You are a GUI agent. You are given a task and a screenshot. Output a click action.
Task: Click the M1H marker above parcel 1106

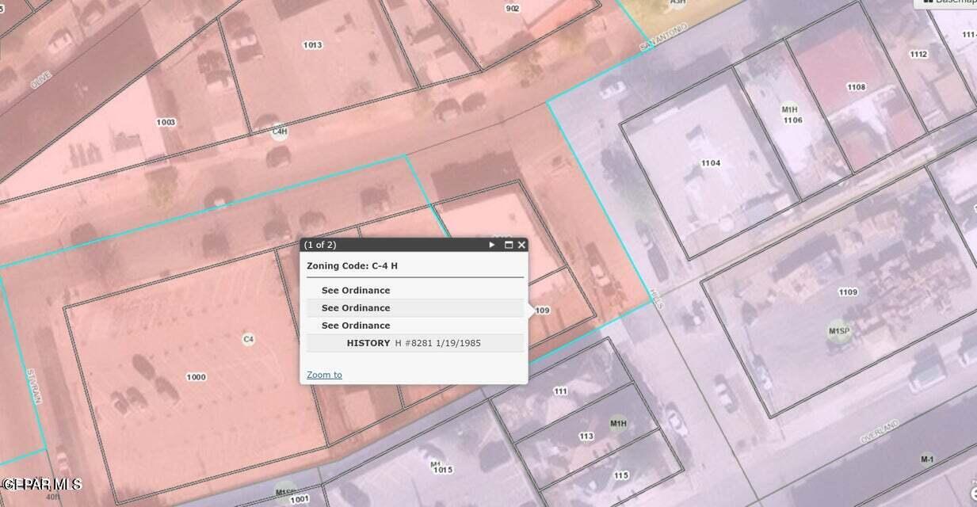pos(789,110)
